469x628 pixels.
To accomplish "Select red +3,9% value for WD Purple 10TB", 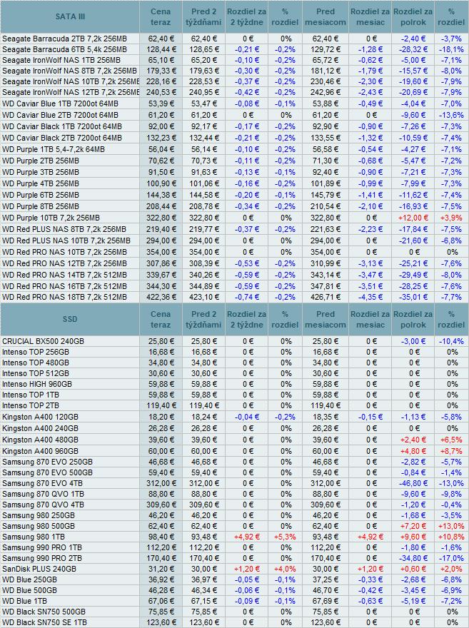I will 451,218.
